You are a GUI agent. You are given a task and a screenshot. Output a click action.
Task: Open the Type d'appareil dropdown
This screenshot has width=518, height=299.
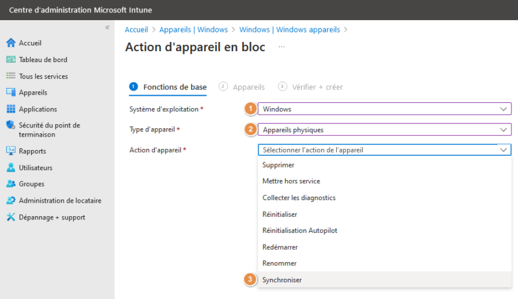click(384, 129)
